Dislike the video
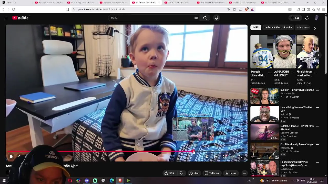Screen dimensions: 328x184 (x=181, y=173)
